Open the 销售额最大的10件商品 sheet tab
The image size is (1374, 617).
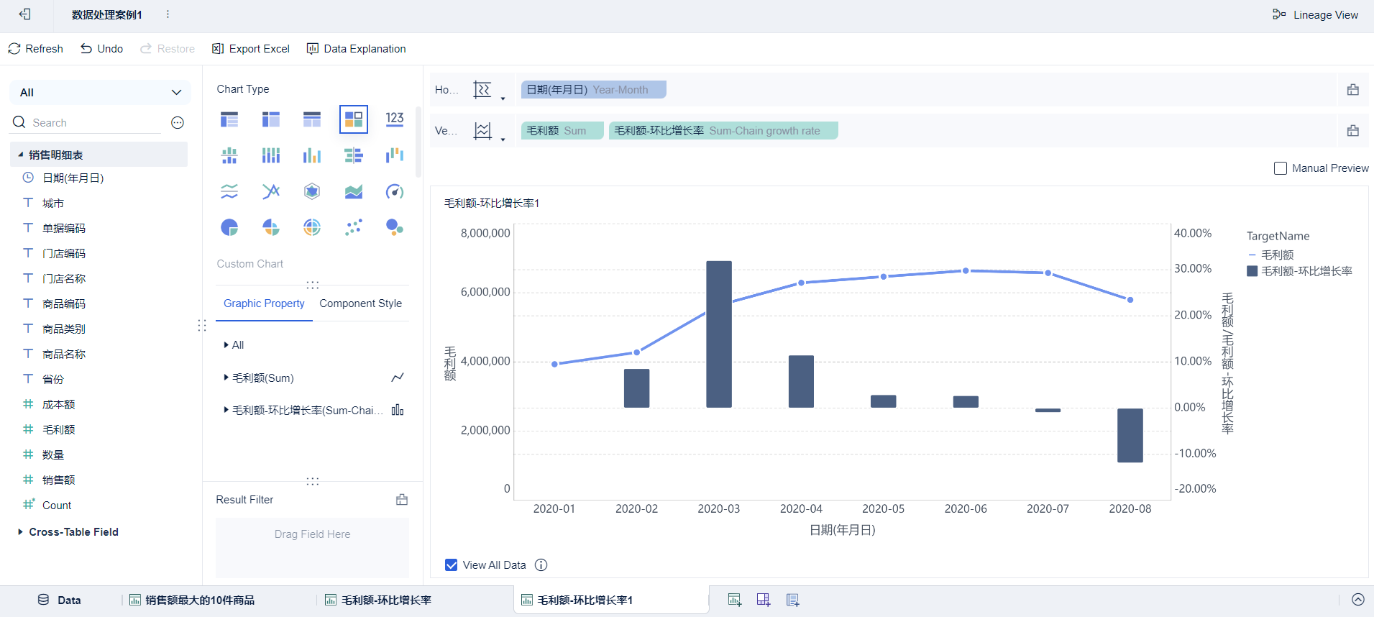[x=199, y=600]
